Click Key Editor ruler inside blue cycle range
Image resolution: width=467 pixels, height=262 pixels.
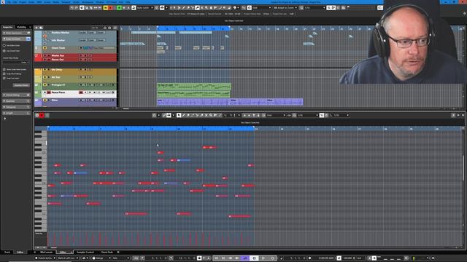pos(150,129)
